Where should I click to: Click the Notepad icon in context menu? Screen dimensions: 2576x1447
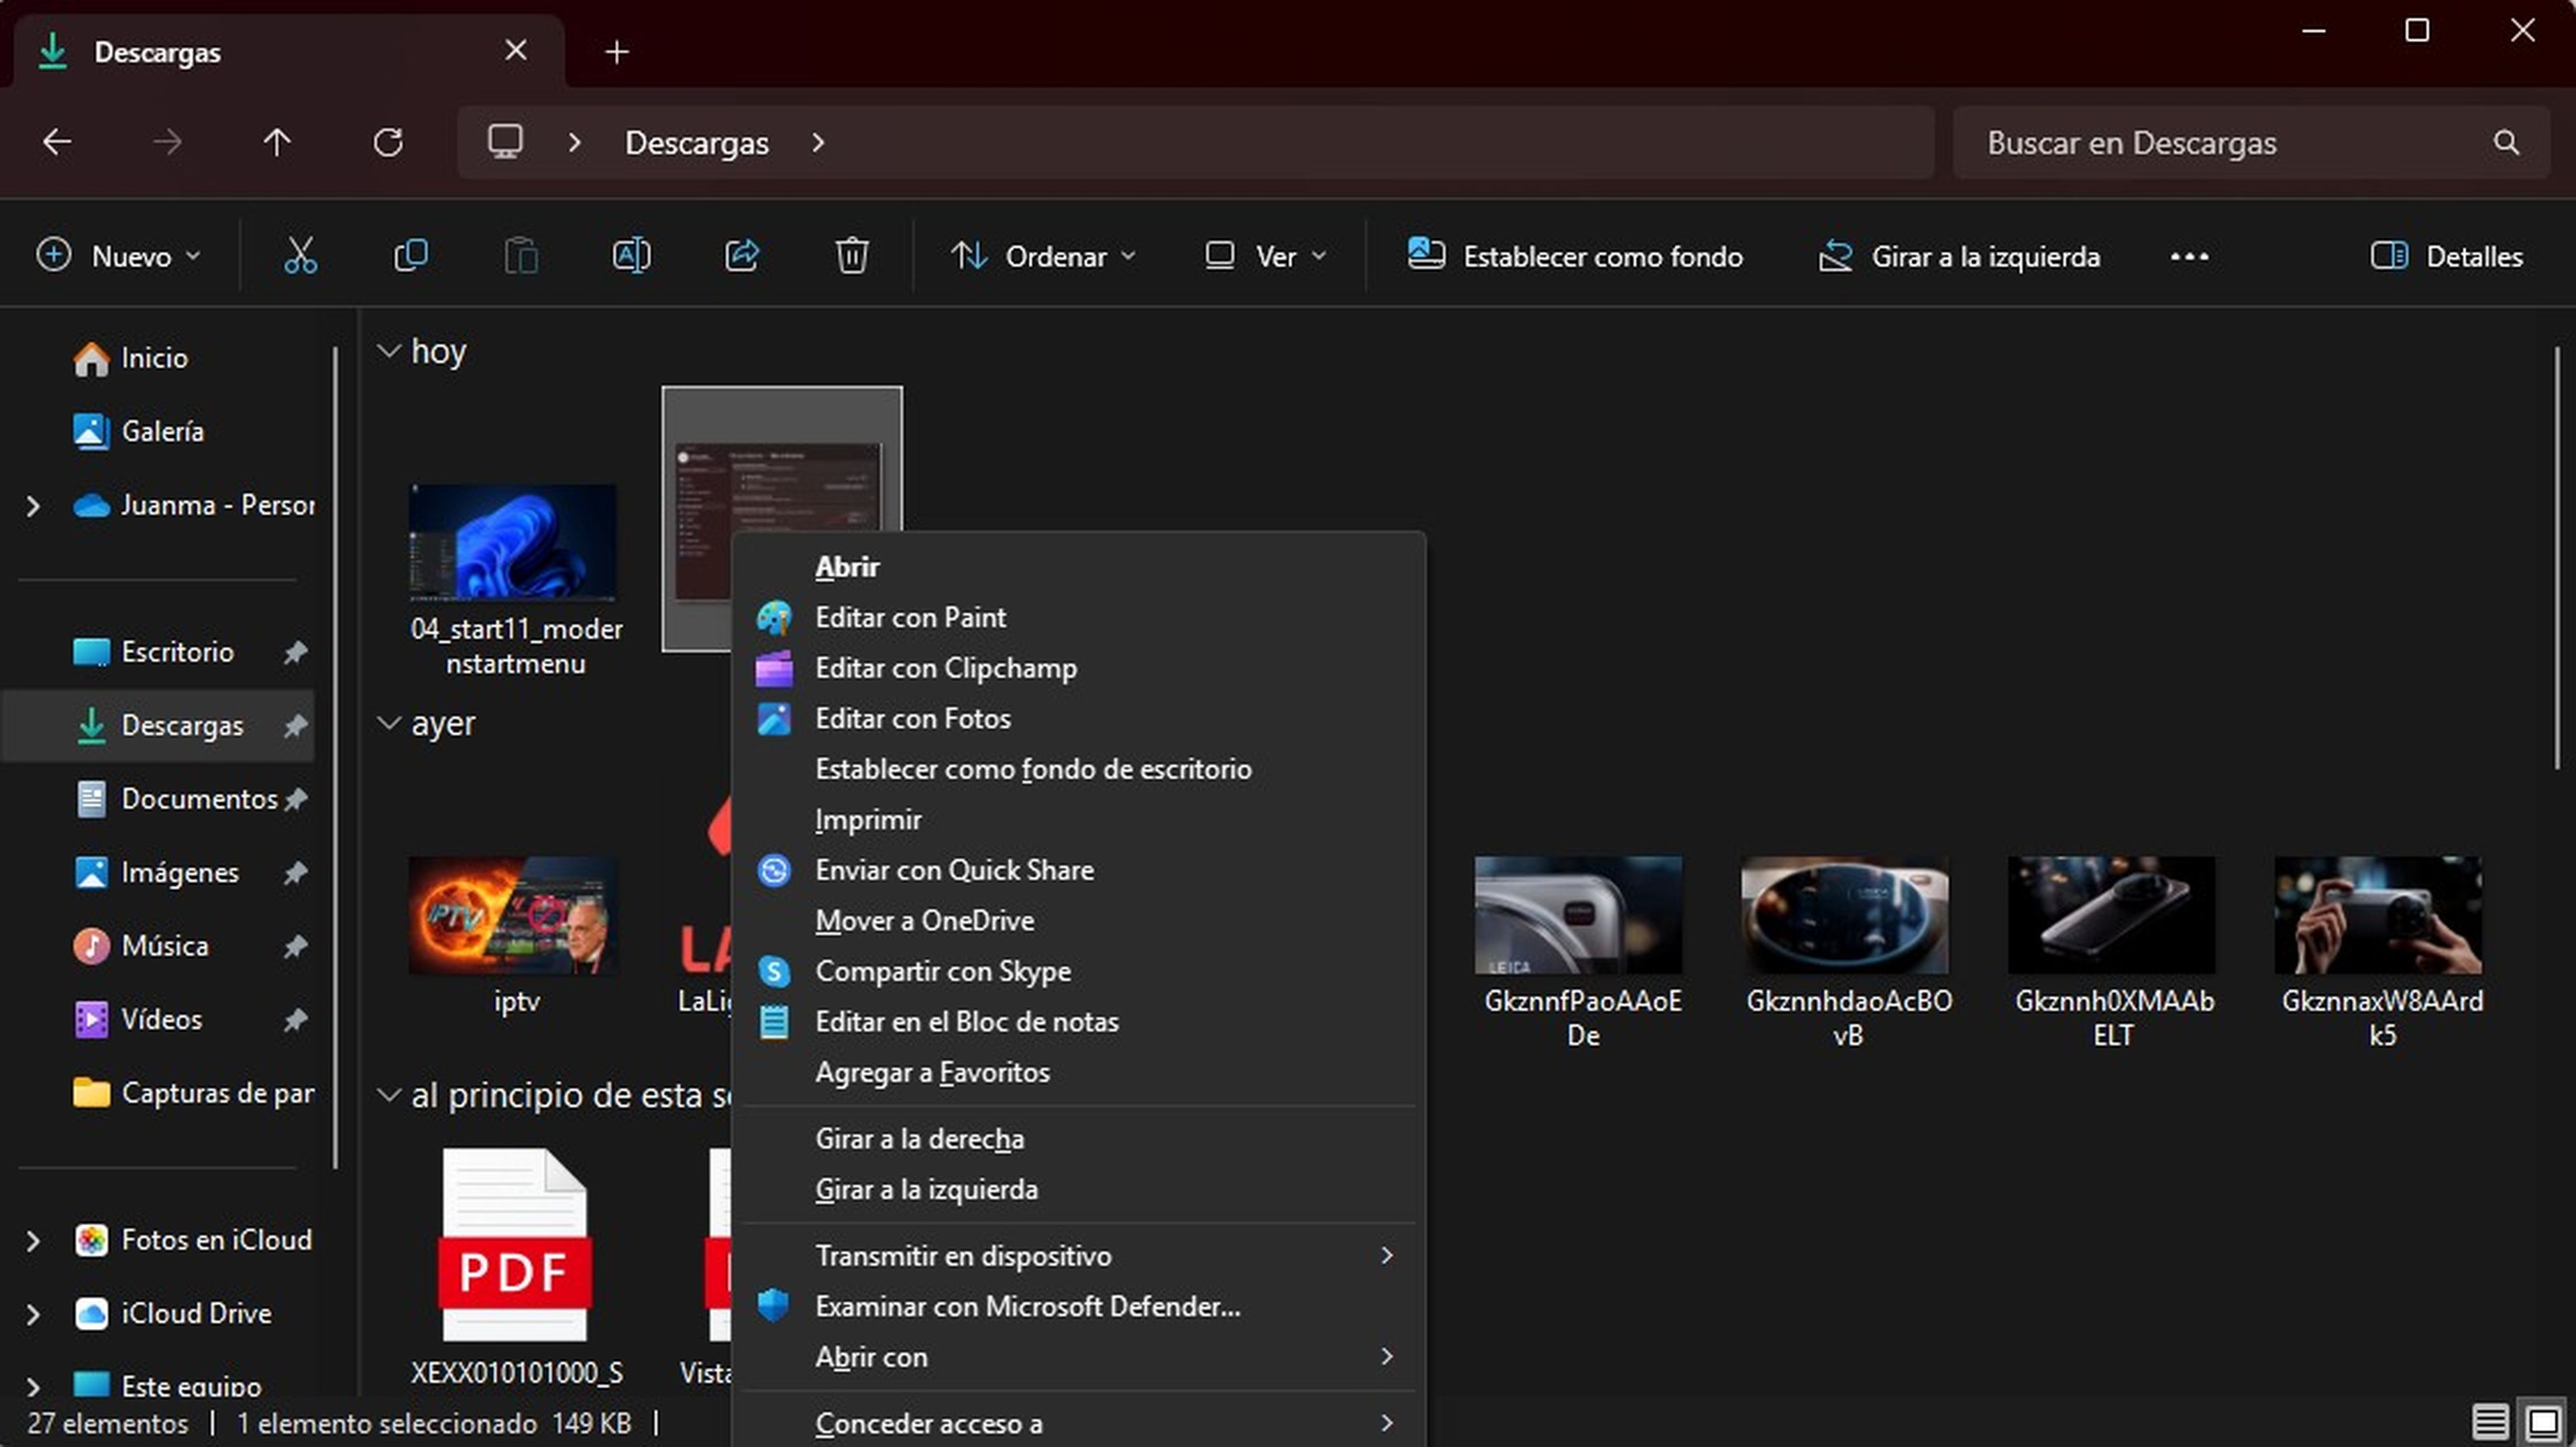(774, 1023)
